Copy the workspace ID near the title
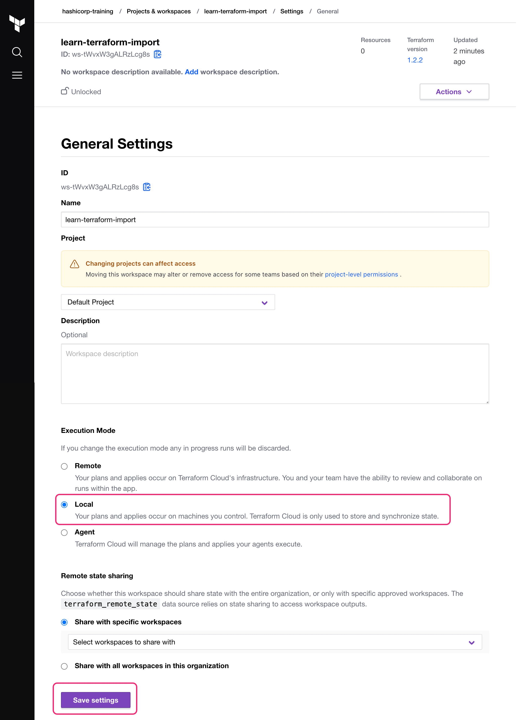The image size is (521, 720). (157, 54)
